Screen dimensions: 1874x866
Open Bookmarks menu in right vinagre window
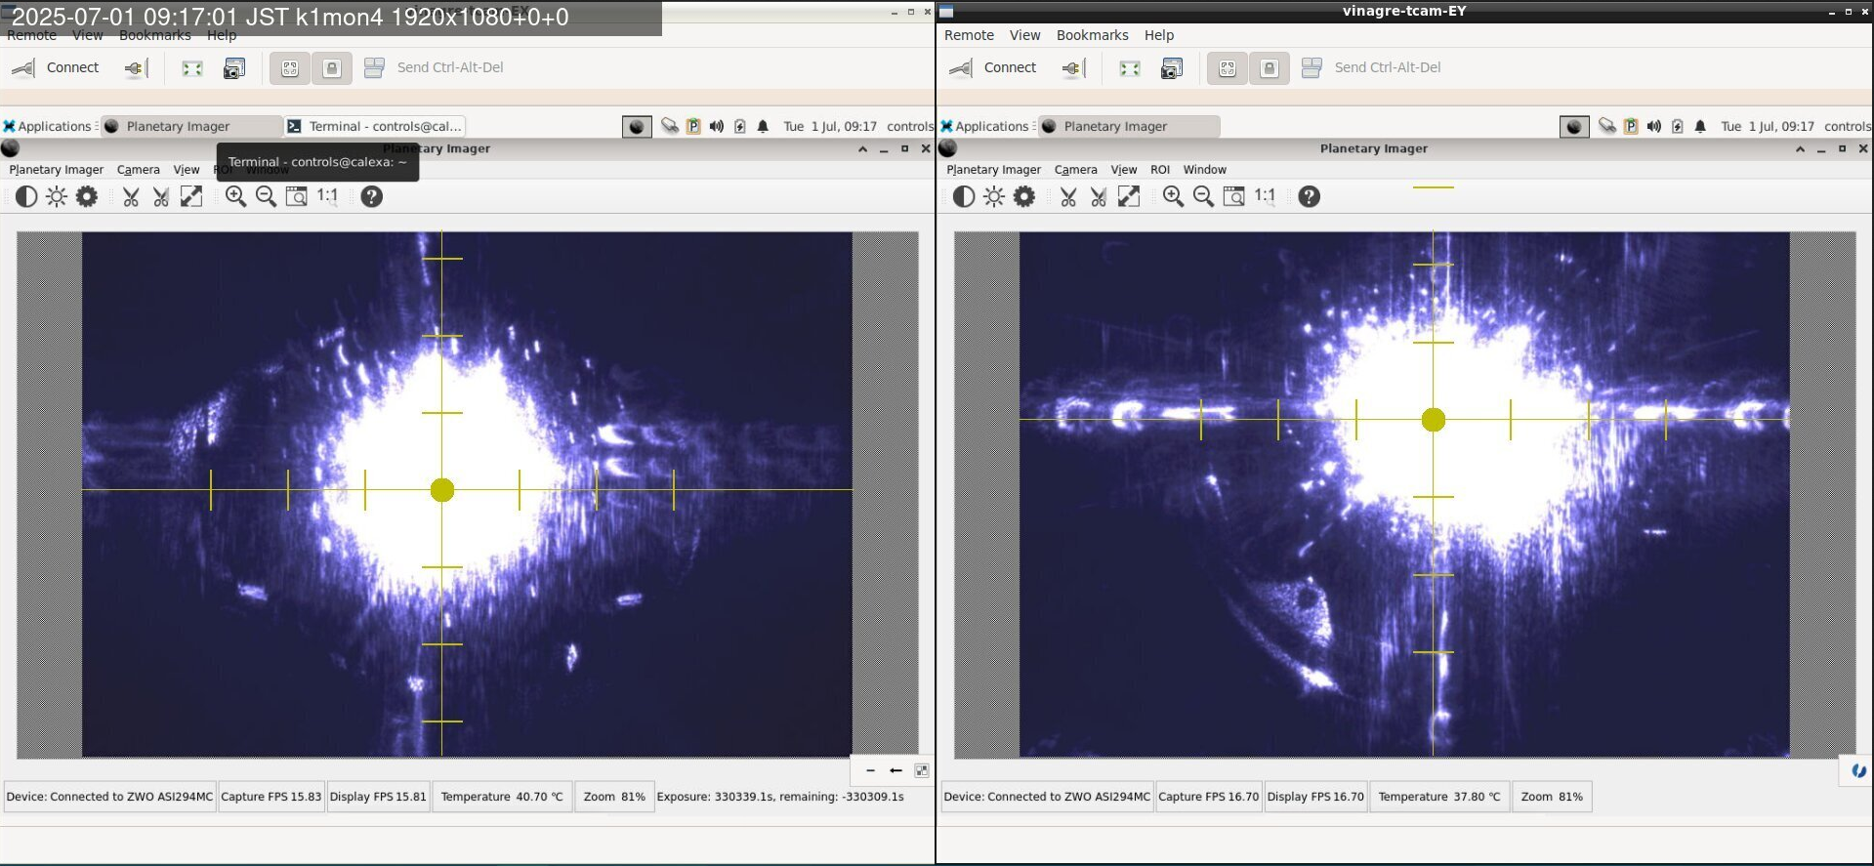pyautogui.click(x=1092, y=35)
